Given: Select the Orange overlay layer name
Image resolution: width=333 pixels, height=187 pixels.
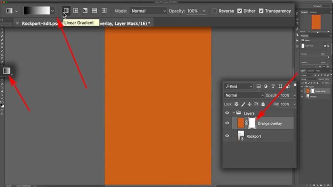Looking at the screenshot, I should coord(270,123).
